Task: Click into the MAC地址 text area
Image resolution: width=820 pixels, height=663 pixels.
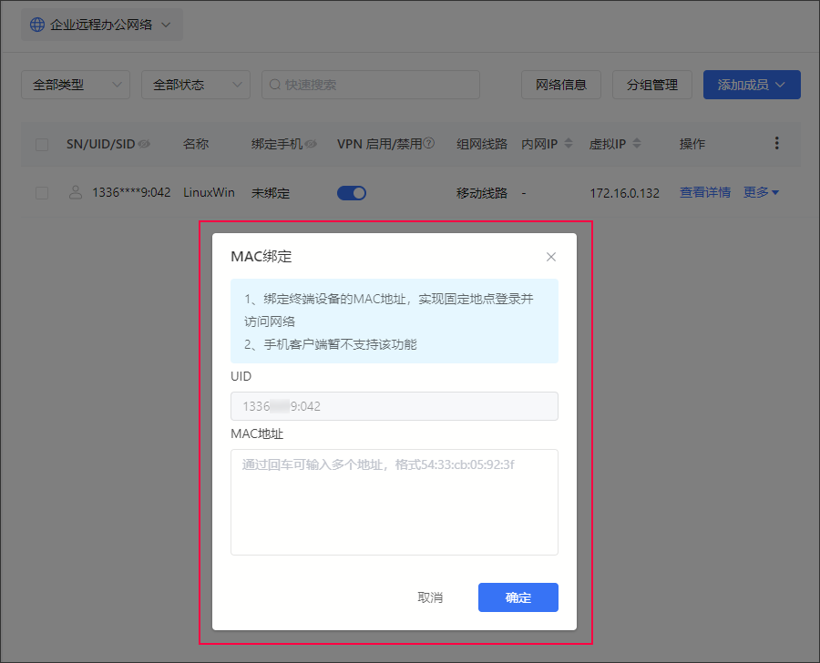Action: (394, 501)
